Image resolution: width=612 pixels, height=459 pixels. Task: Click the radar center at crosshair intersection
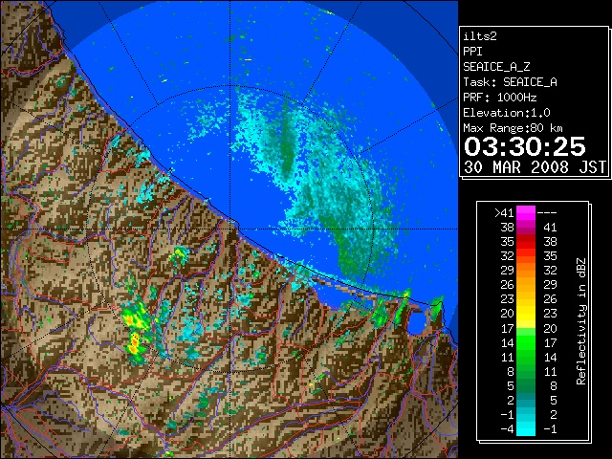[230, 229]
